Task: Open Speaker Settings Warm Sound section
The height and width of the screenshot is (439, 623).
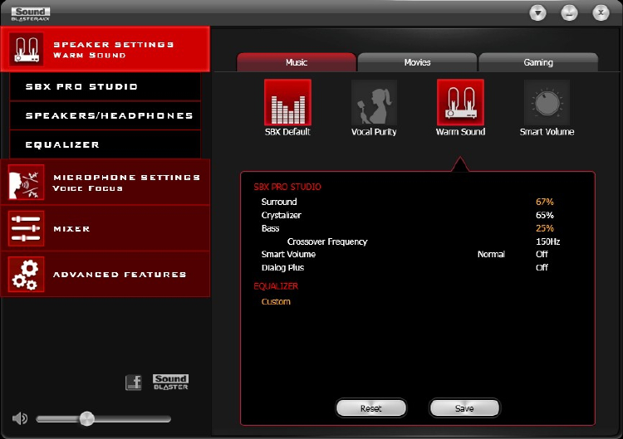Action: point(105,49)
